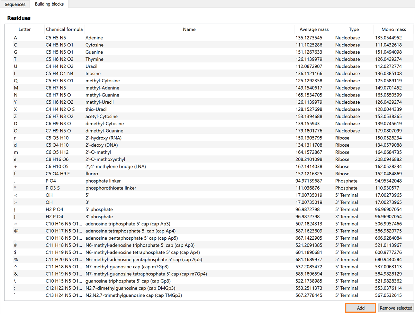Image resolution: width=415 pixels, height=314 pixels.
Task: Switch to the Sequences tab
Action: coord(15,4)
